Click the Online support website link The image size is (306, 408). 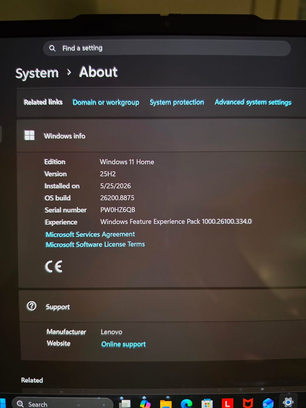pos(123,344)
